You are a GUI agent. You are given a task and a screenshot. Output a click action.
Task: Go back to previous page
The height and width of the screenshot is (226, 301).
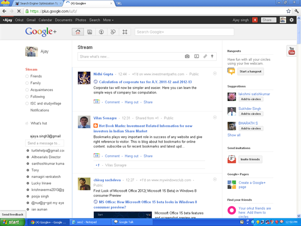click(4, 11)
